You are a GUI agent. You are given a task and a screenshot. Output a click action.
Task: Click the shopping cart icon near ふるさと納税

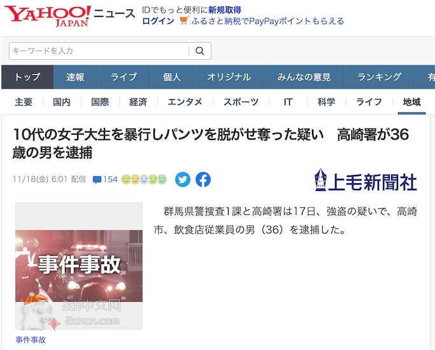tap(184, 21)
